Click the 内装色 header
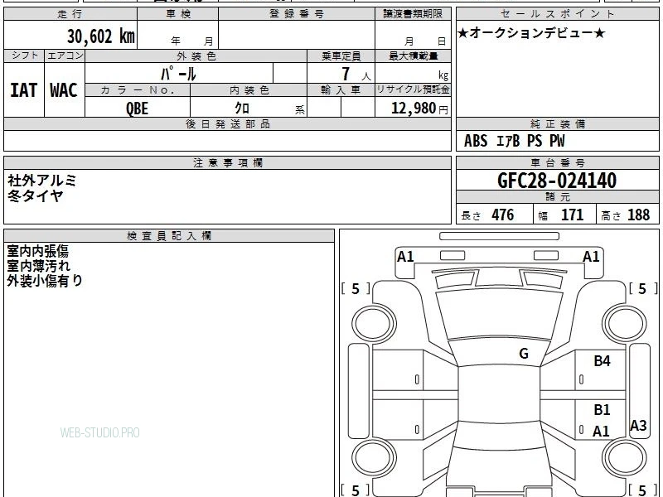The width and height of the screenshot is (663, 497). pyautogui.click(x=249, y=90)
